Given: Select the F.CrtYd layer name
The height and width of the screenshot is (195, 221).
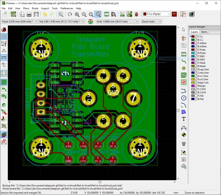Looking at the screenshot, I should [x=201, y=89].
